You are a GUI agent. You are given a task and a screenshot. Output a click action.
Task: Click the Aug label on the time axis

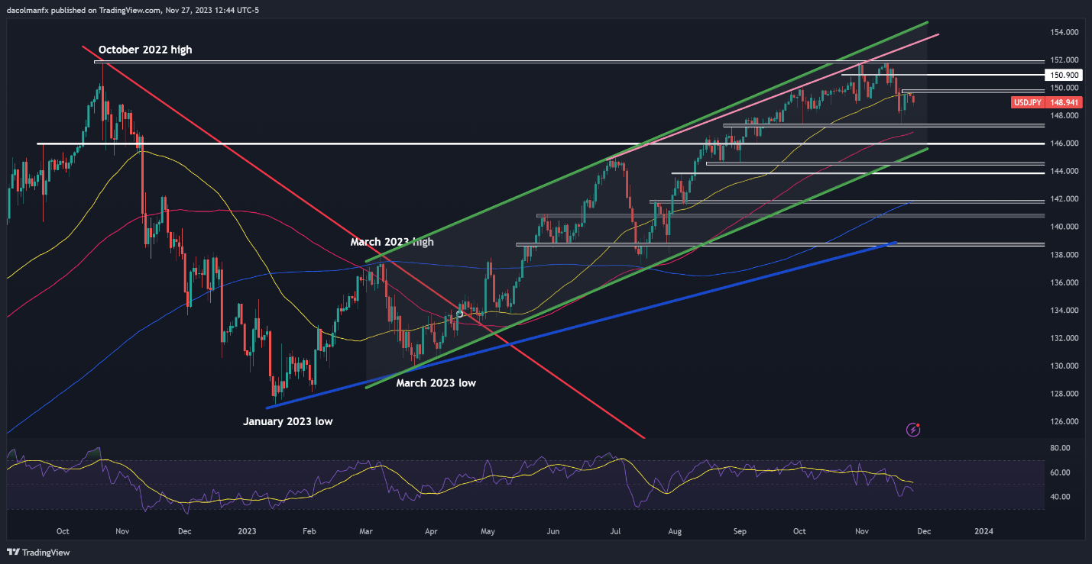(675, 531)
